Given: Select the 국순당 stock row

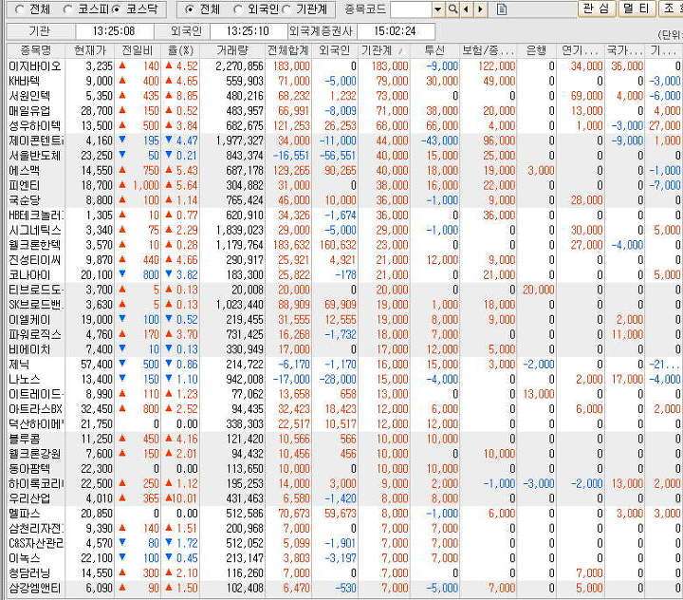Looking at the screenshot, I should pos(344,200).
